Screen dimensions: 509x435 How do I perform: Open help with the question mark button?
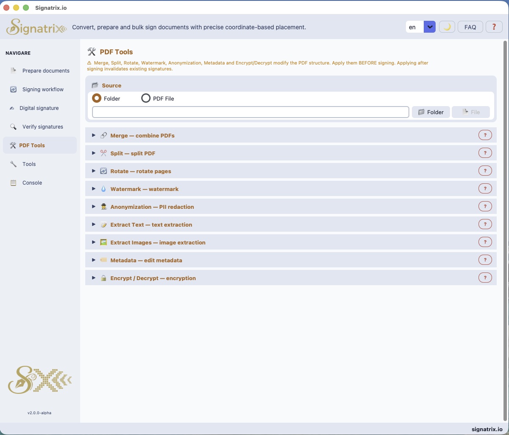[494, 27]
